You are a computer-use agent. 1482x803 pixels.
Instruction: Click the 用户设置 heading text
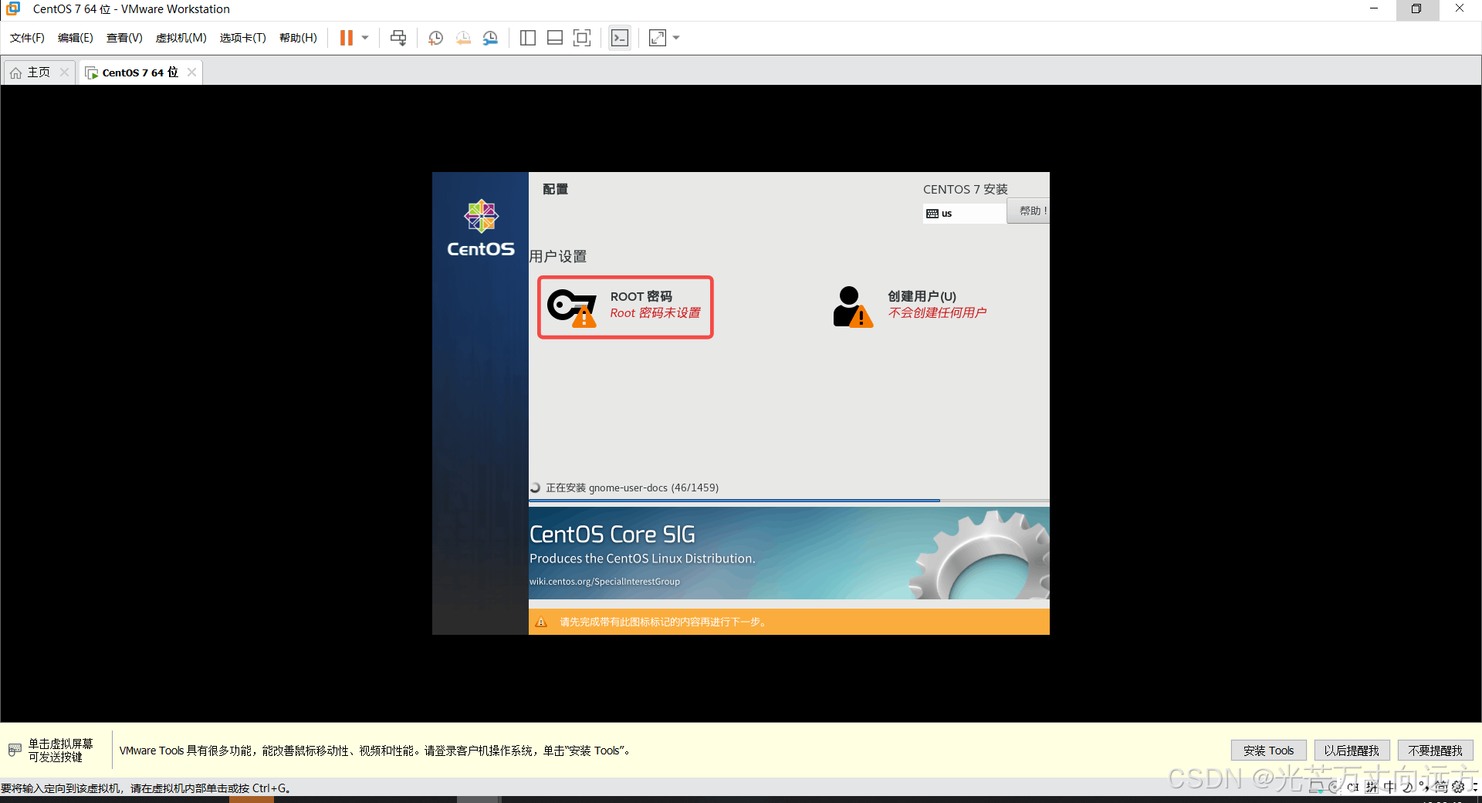[x=558, y=256]
